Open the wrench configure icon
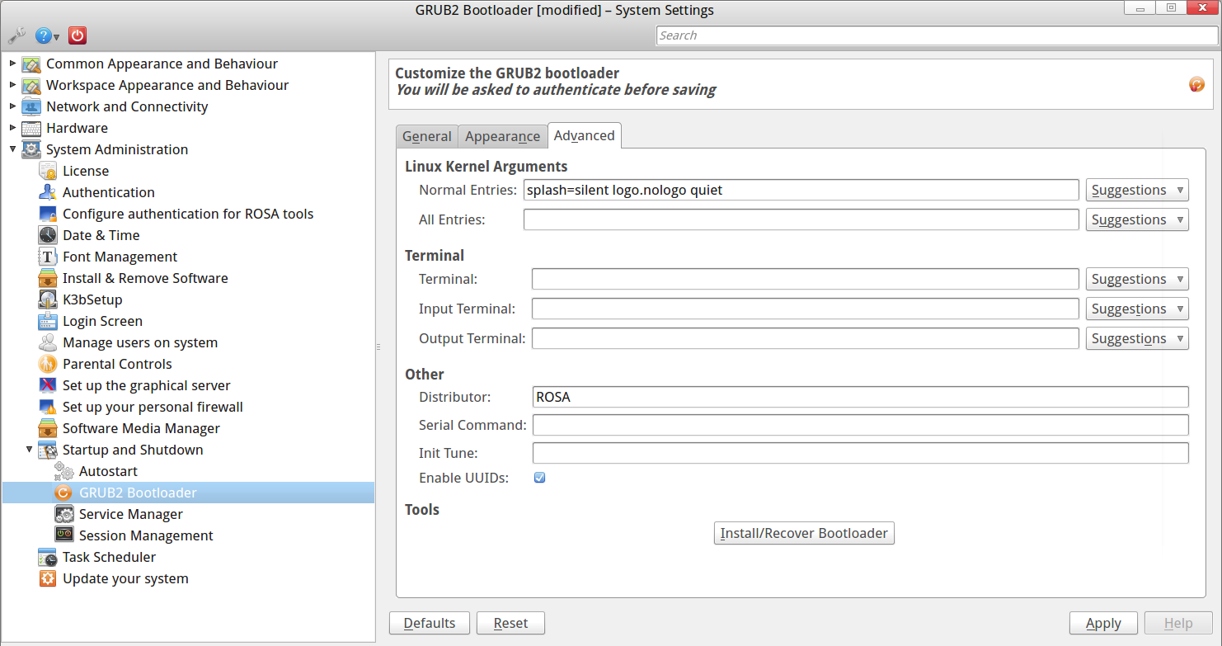This screenshot has height=646, width=1222. point(16,35)
